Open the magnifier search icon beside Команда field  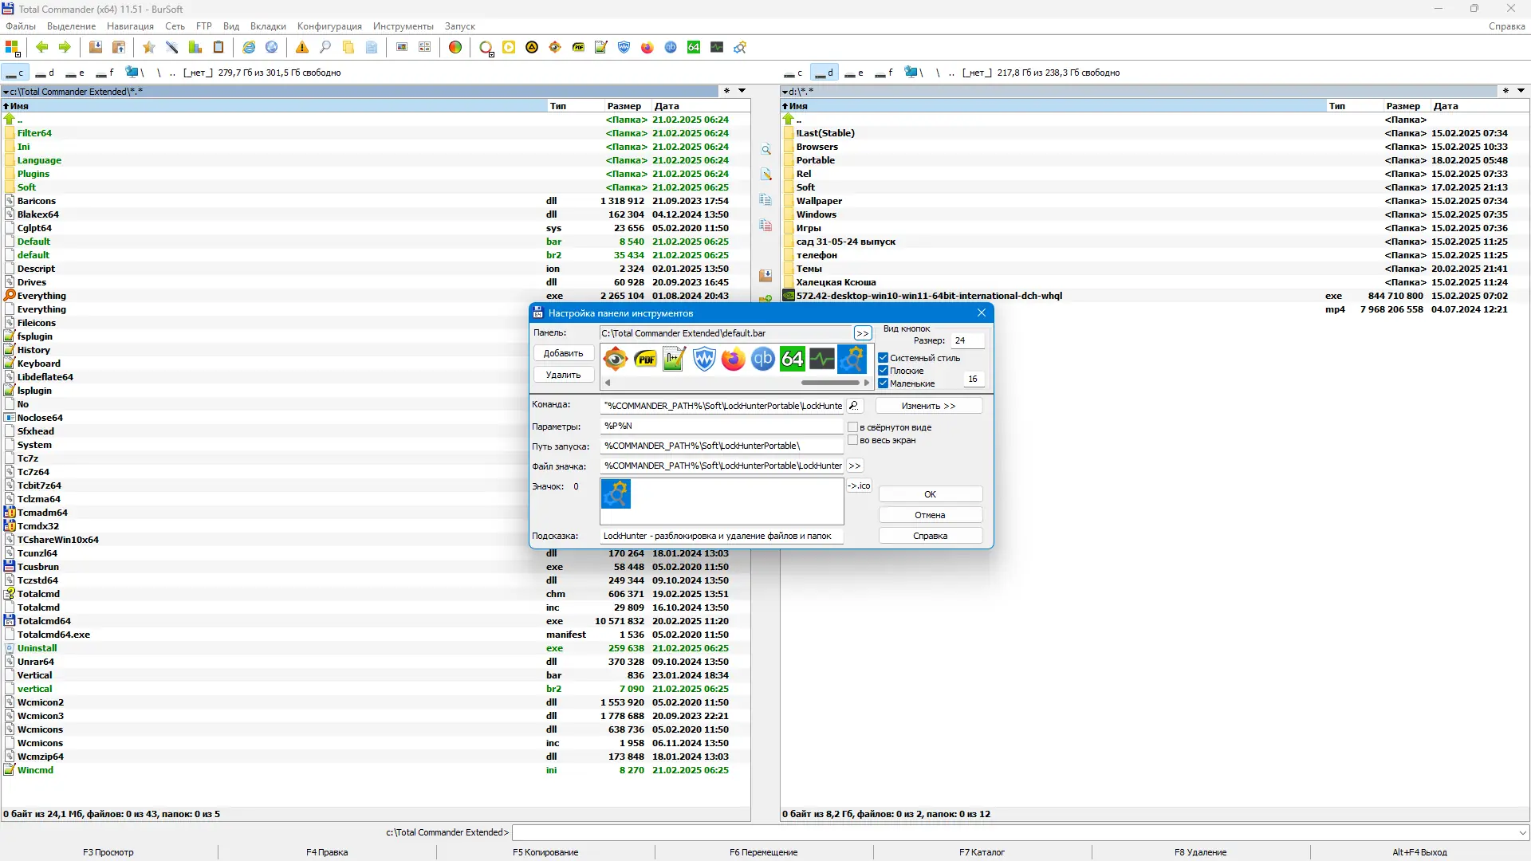coord(854,405)
